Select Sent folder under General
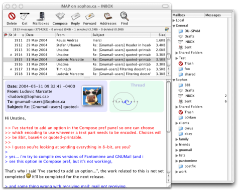 coord(188,47)
